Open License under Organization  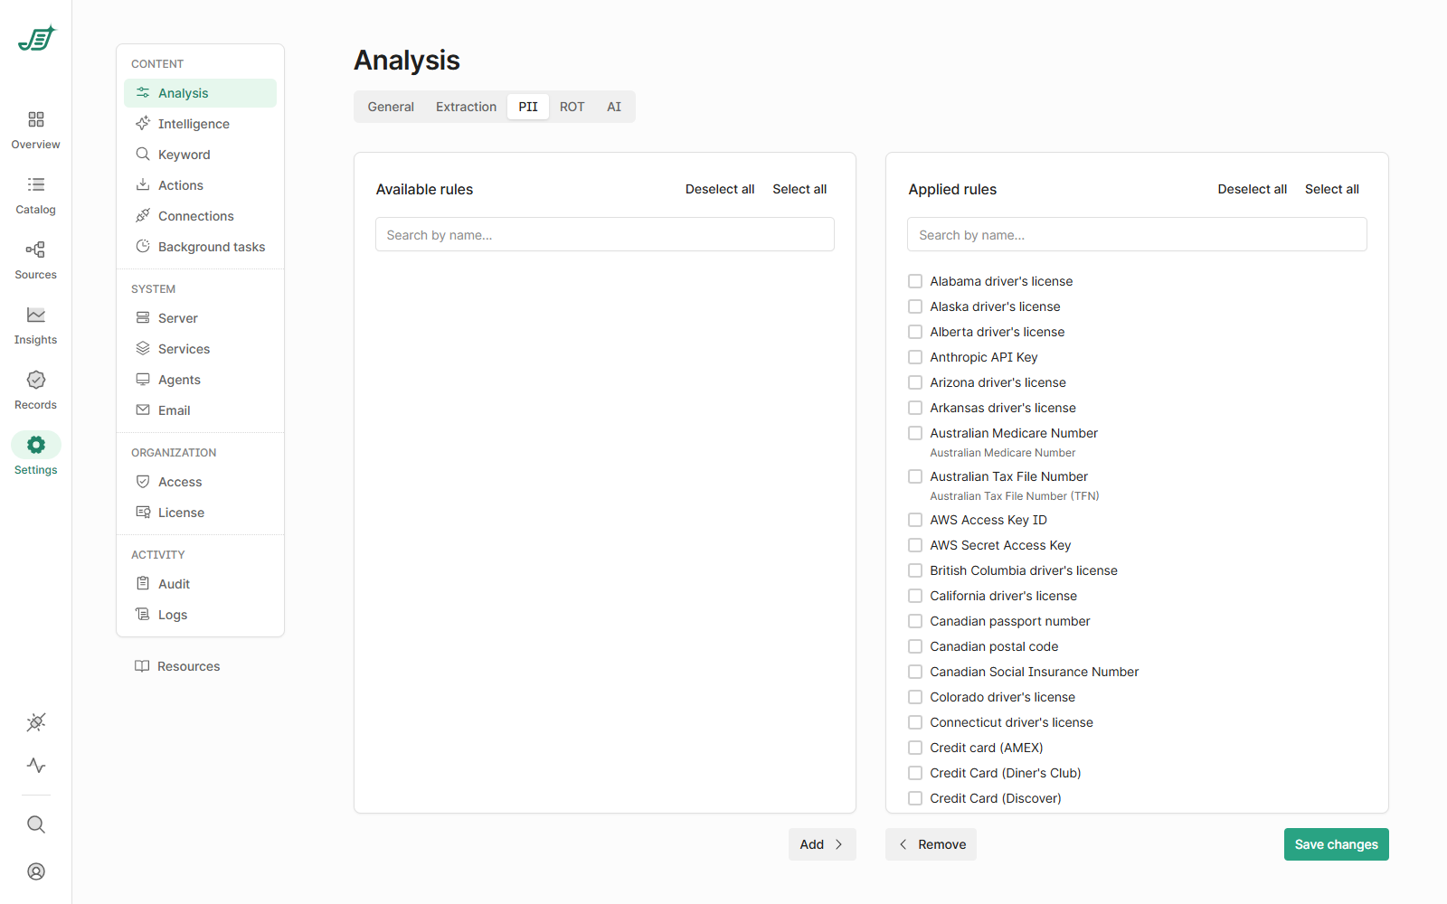(200, 513)
